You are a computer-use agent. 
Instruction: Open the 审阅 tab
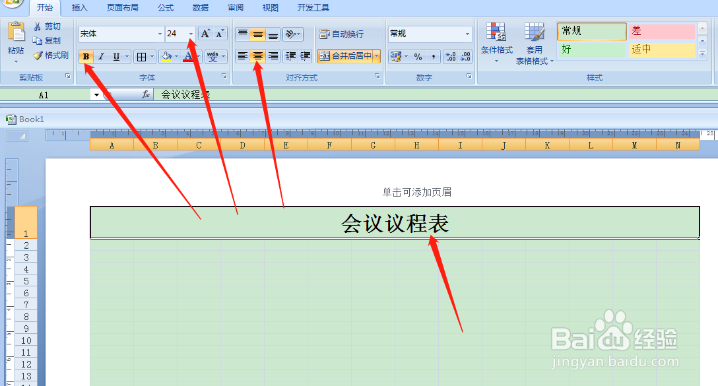(x=236, y=8)
